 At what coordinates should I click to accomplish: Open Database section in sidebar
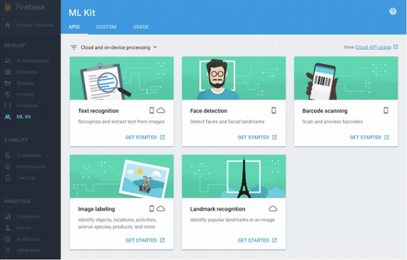click(28, 72)
